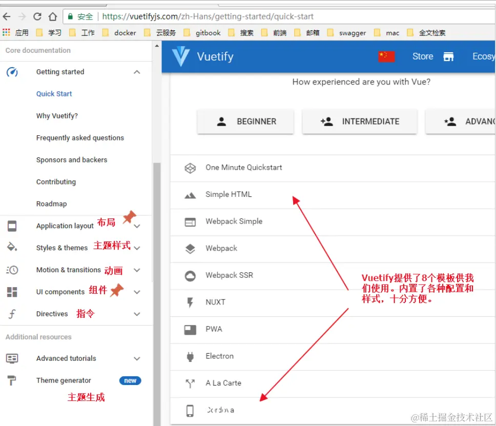
Task: Expand Motion & transitions chevron
Action: (137, 270)
